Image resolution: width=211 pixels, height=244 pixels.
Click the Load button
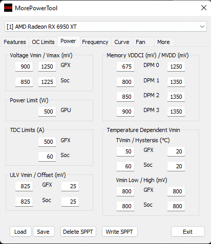pos(20,232)
